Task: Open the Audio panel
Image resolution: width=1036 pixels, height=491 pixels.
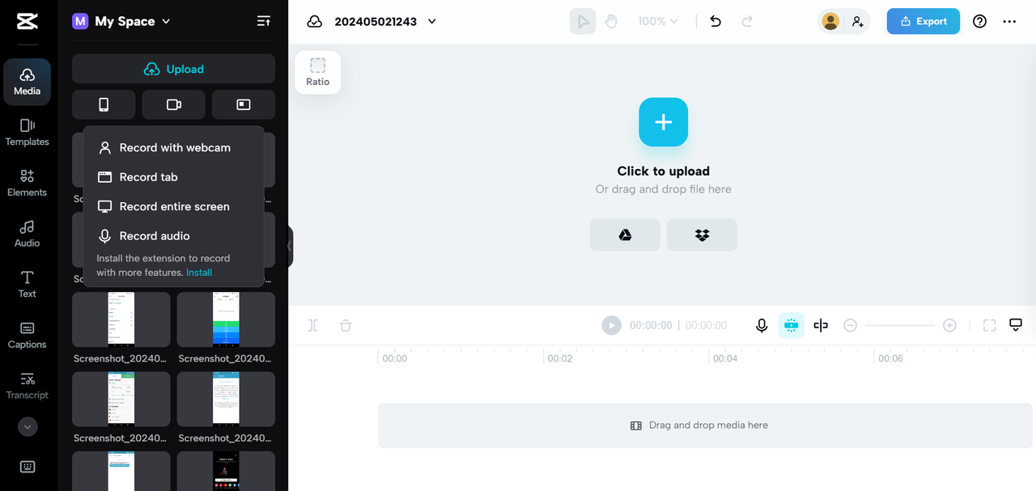Action: (27, 234)
